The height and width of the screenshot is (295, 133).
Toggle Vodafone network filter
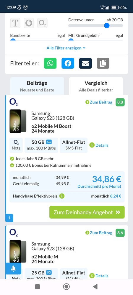coord(29,23)
